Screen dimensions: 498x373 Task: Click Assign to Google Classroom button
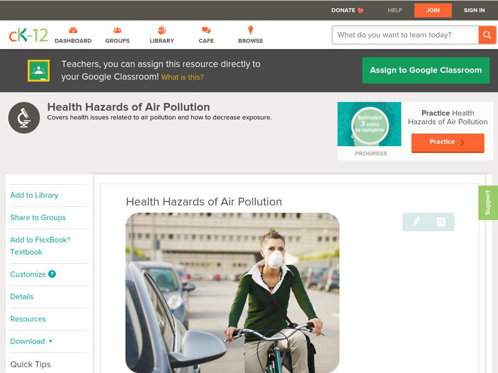click(426, 70)
